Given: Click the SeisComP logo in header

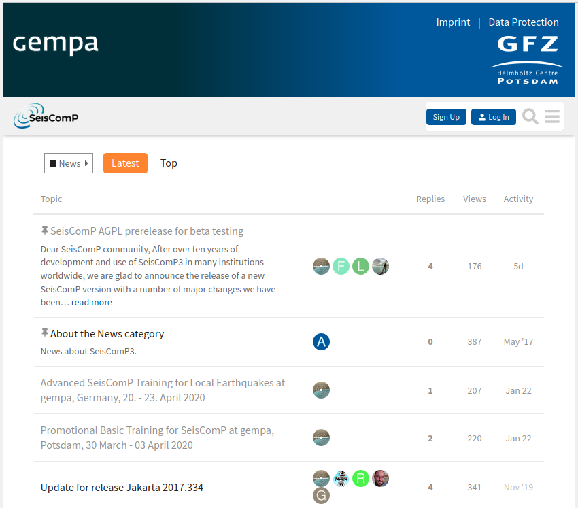Looking at the screenshot, I should tap(46, 116).
